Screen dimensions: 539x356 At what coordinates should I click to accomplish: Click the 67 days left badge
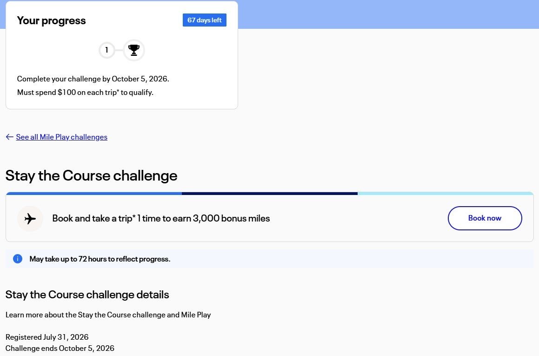click(x=205, y=20)
